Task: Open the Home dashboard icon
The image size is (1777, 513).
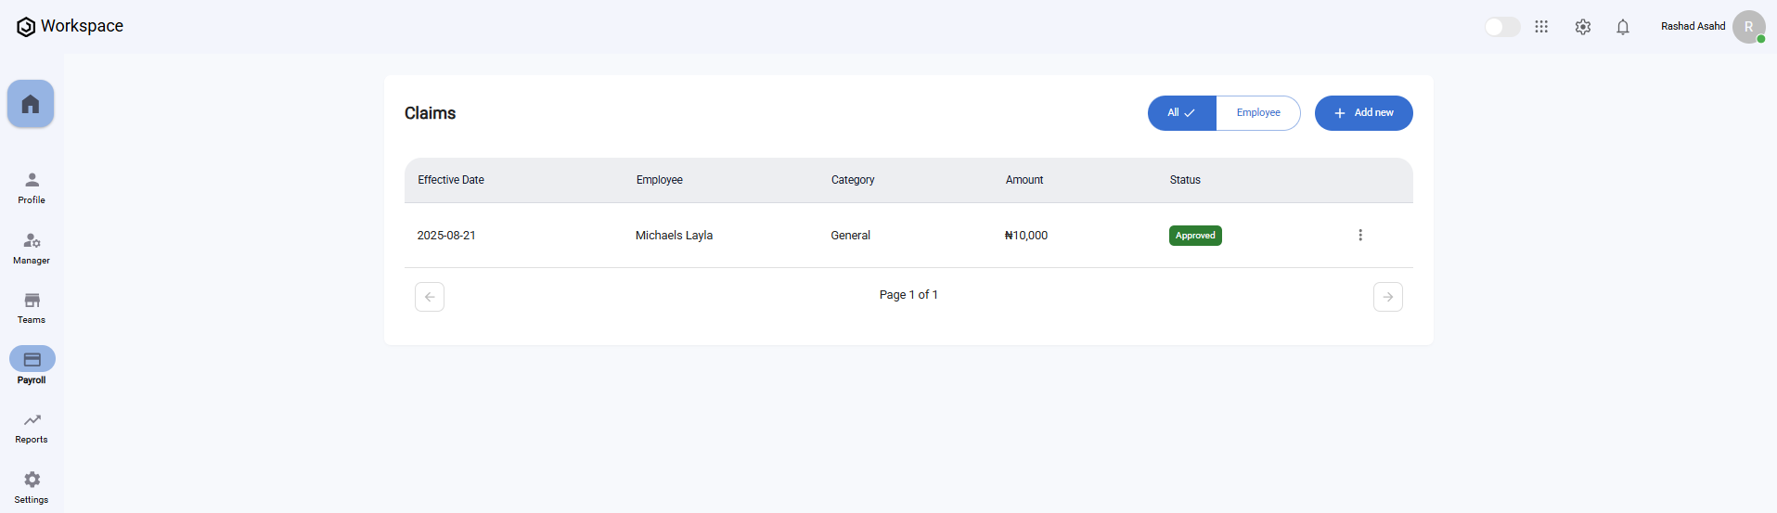Action: coord(31,104)
